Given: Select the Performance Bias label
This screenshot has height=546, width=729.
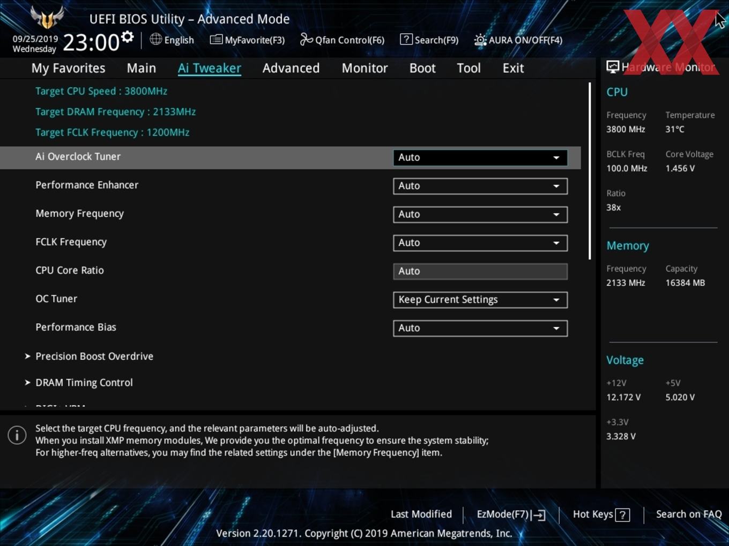Looking at the screenshot, I should tap(76, 327).
